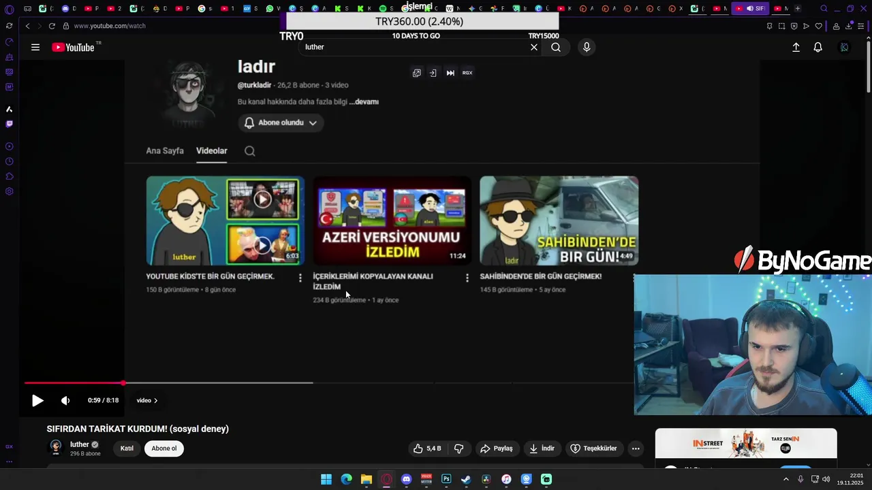The image size is (872, 490).
Task: Mute the video player volume
Action: click(x=65, y=401)
